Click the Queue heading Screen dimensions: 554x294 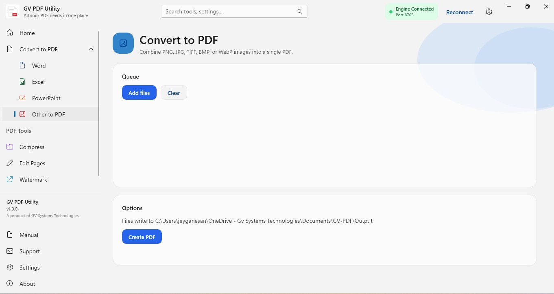click(x=131, y=77)
